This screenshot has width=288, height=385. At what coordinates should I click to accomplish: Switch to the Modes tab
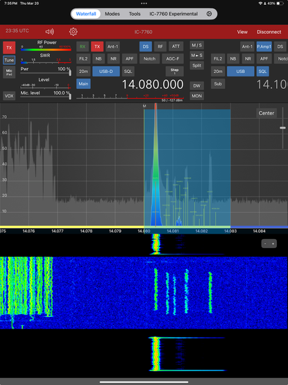(112, 14)
